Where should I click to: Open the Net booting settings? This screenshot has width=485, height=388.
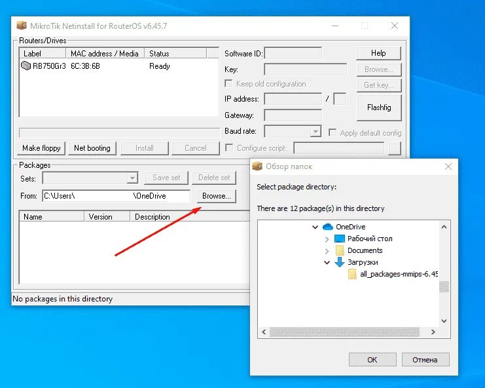(92, 148)
